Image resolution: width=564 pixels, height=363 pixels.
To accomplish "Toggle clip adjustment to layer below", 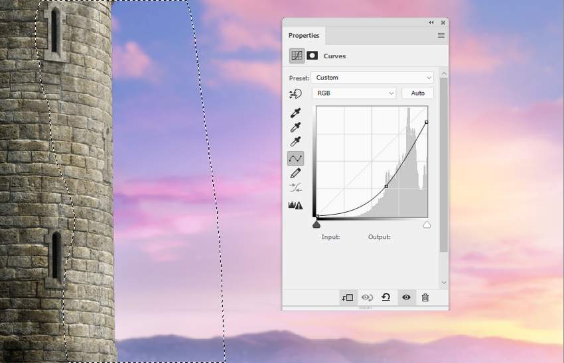I will (x=348, y=297).
